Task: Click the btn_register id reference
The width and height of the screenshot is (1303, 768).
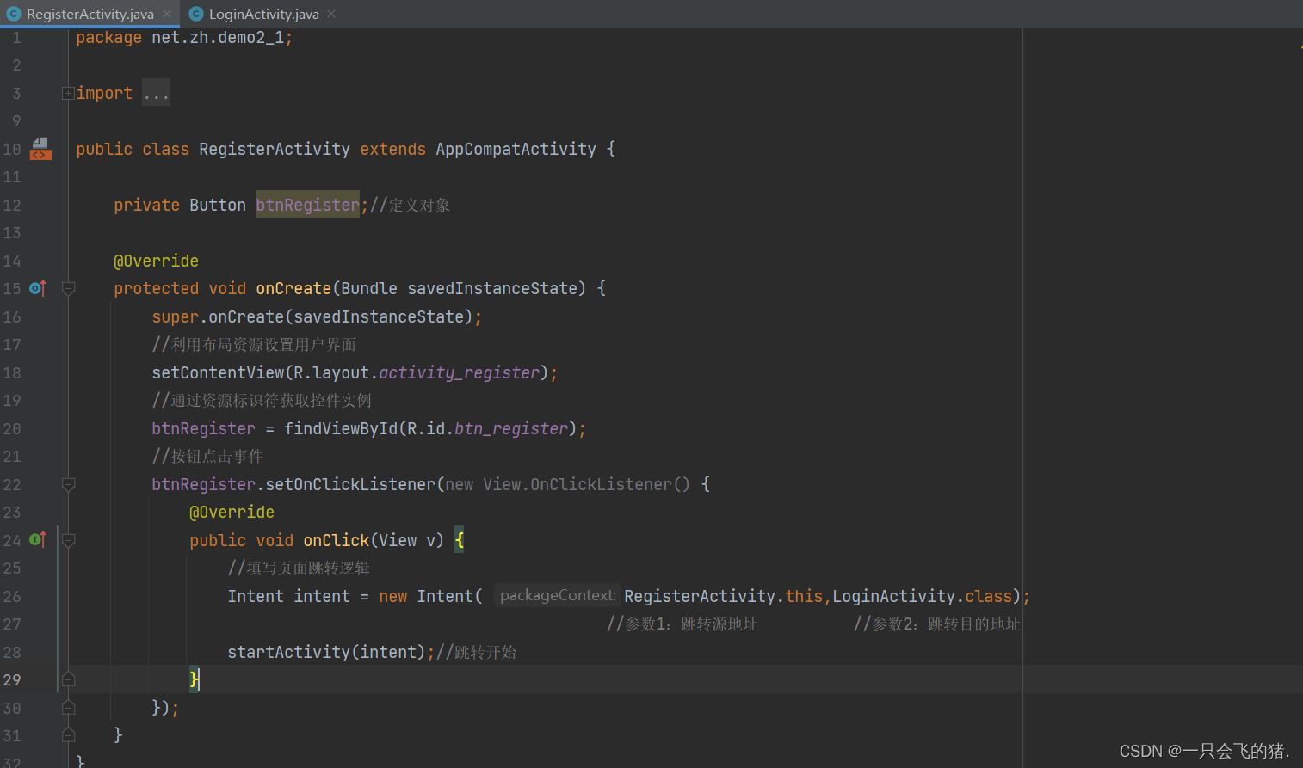Action: point(511,428)
